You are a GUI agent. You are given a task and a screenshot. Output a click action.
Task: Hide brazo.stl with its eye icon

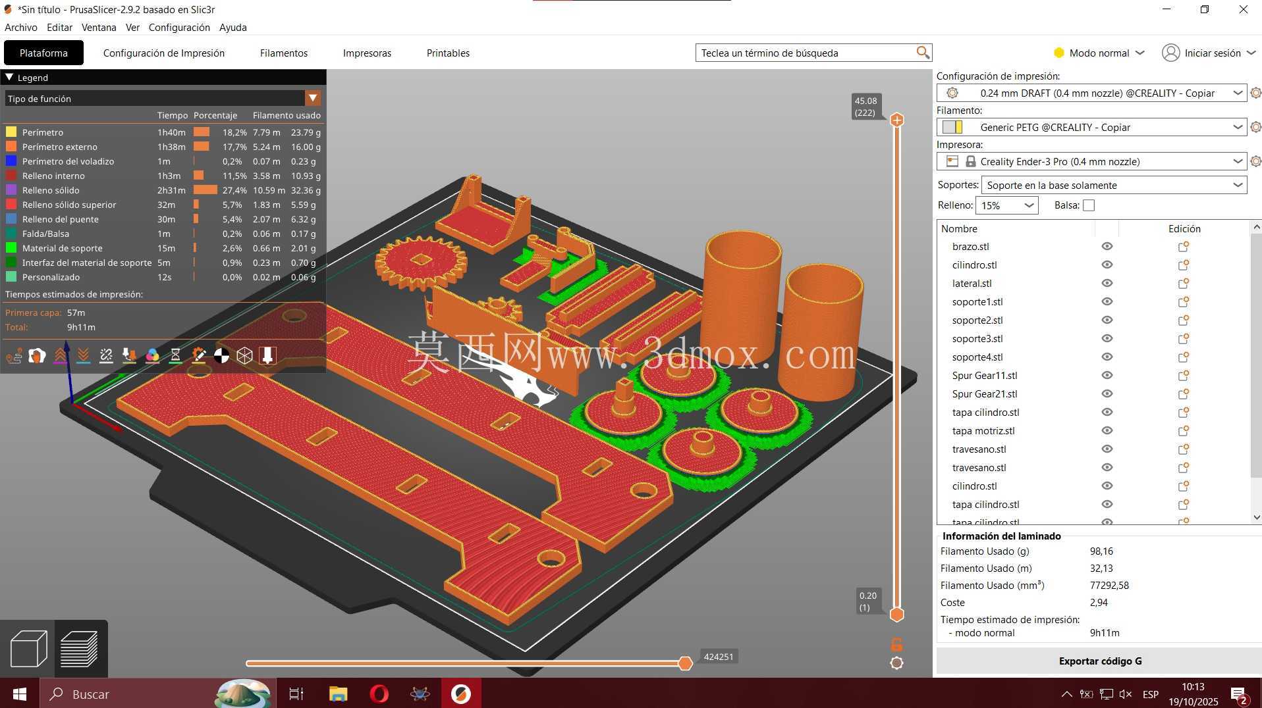pos(1107,247)
